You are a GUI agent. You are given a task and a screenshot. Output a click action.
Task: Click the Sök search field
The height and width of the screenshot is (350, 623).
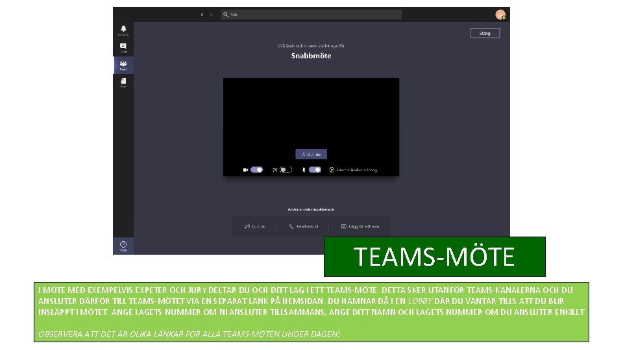pos(311,15)
